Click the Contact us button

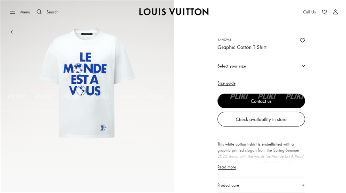[x=261, y=101]
